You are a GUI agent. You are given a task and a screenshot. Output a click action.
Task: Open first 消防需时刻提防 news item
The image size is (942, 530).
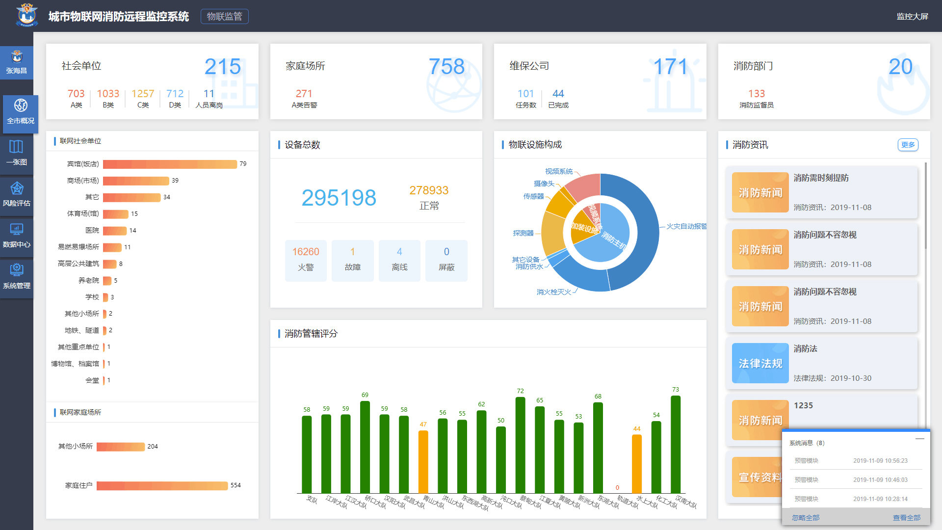[821, 178]
